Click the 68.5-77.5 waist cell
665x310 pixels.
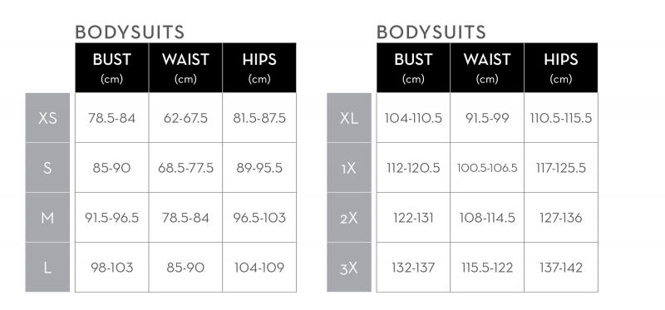[185, 168]
